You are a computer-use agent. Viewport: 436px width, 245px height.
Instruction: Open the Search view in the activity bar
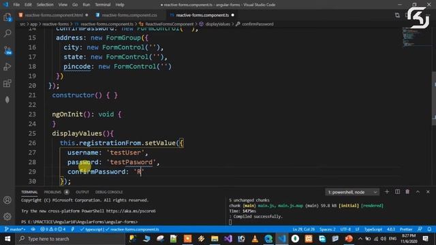click(7, 33)
